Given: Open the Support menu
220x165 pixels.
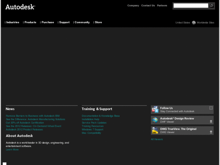Looking at the screenshot, I should (x=64, y=22).
